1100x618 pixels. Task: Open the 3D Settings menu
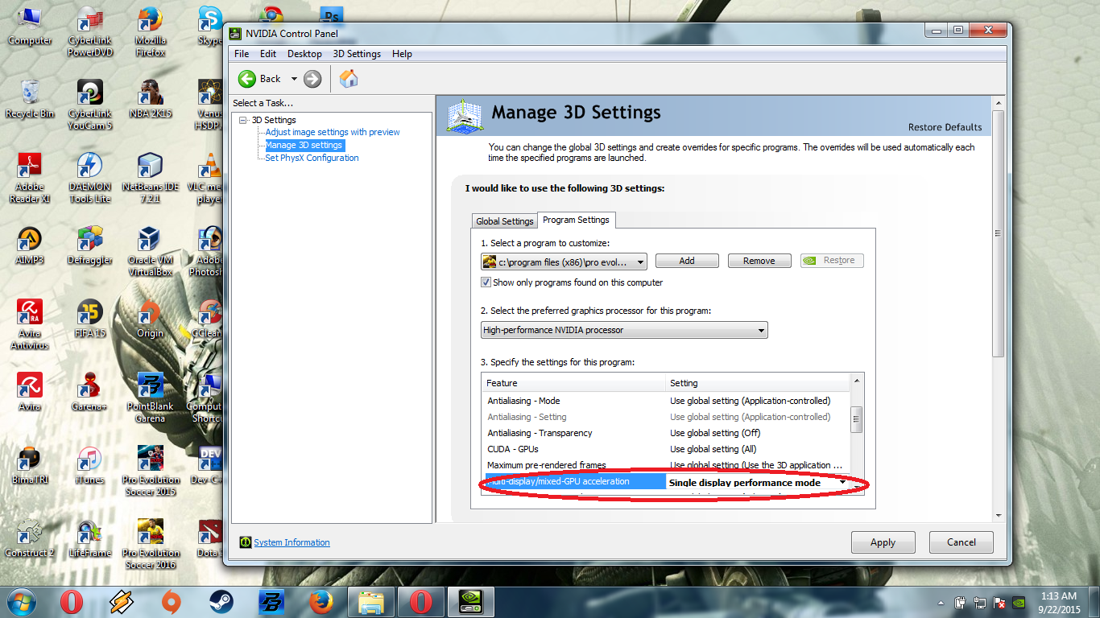(x=357, y=54)
